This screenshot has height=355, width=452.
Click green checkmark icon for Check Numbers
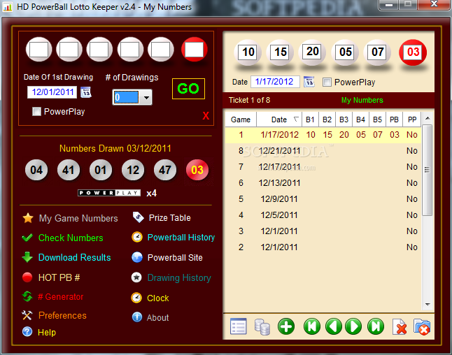[27, 238]
